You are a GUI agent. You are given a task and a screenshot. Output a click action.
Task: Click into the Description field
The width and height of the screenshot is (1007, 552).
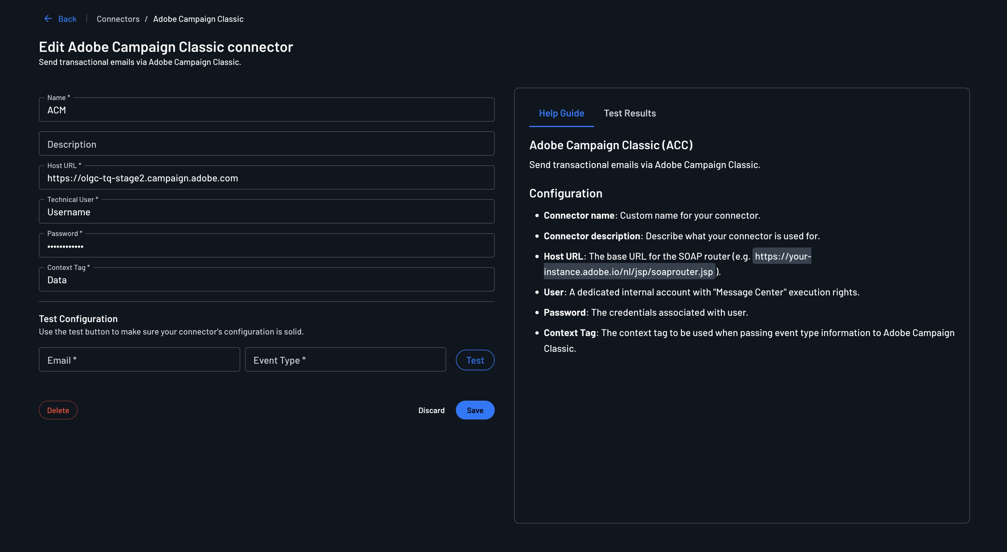tap(267, 144)
